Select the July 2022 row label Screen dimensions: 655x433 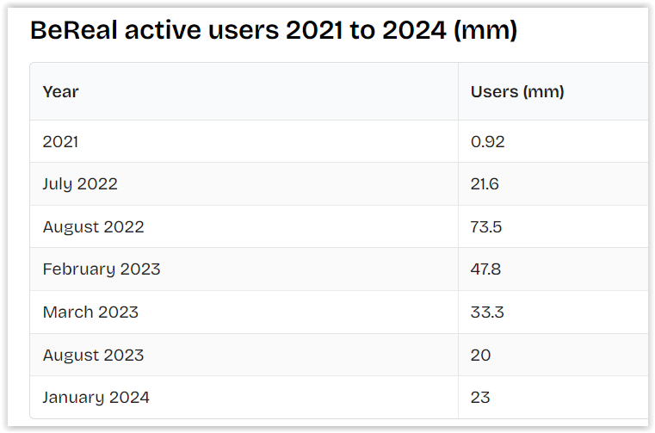(x=80, y=184)
